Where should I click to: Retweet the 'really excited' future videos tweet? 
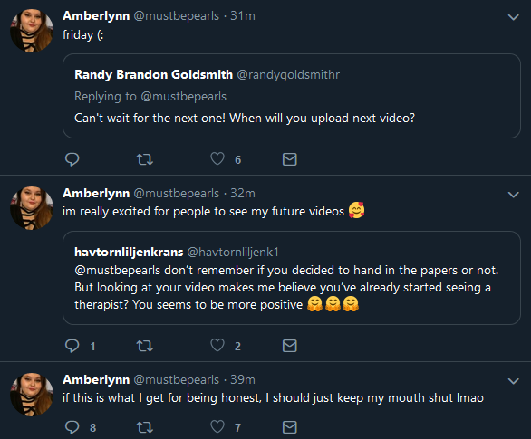point(145,346)
